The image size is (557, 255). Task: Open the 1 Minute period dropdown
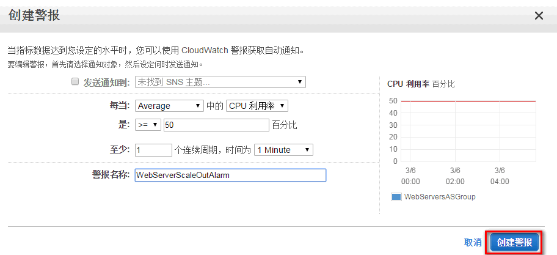[283, 150]
